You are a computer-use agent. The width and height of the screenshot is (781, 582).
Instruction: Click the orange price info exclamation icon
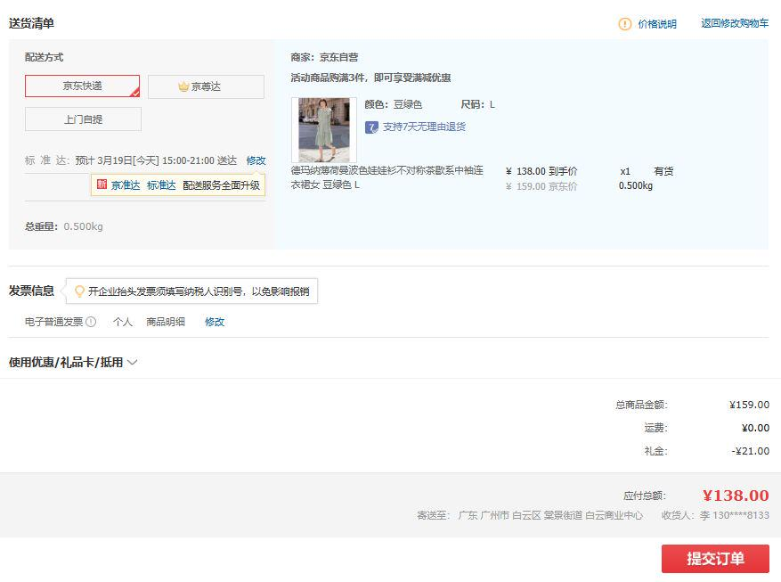pos(625,24)
